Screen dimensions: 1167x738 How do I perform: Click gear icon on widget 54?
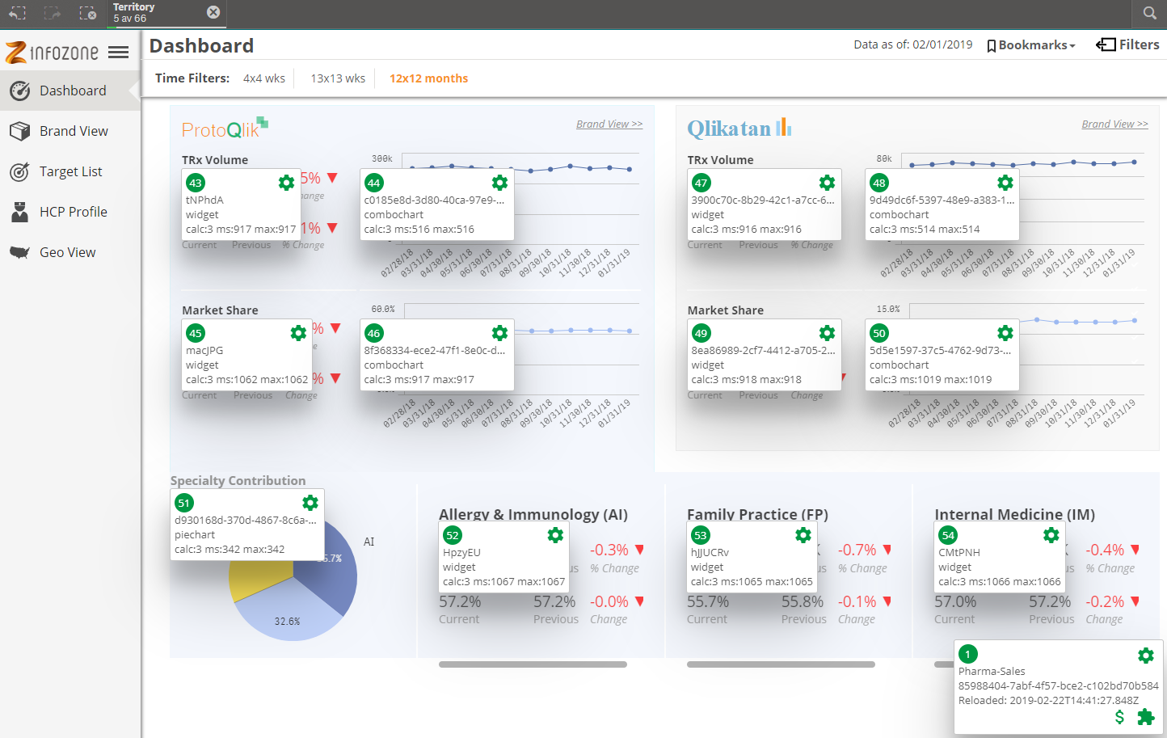coord(1051,535)
